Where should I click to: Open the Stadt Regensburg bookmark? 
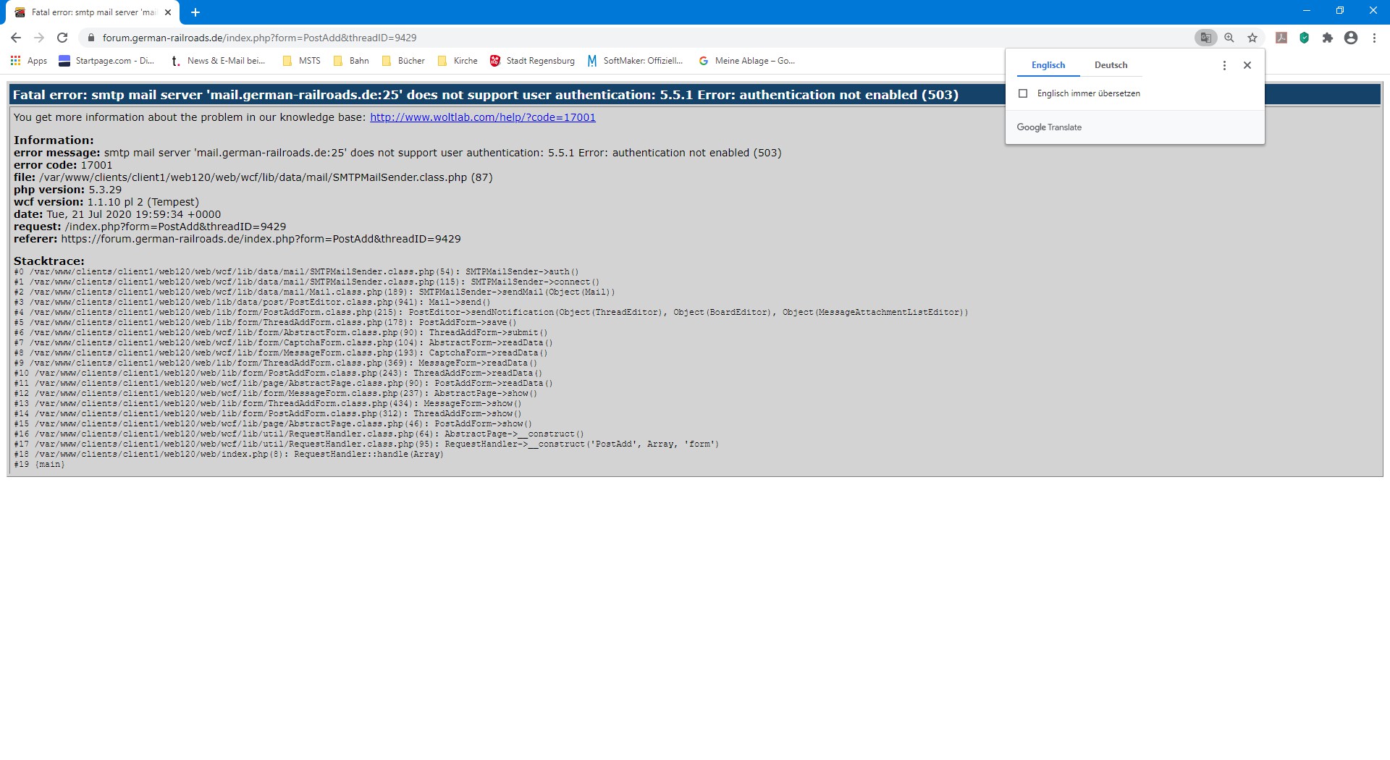coord(532,61)
